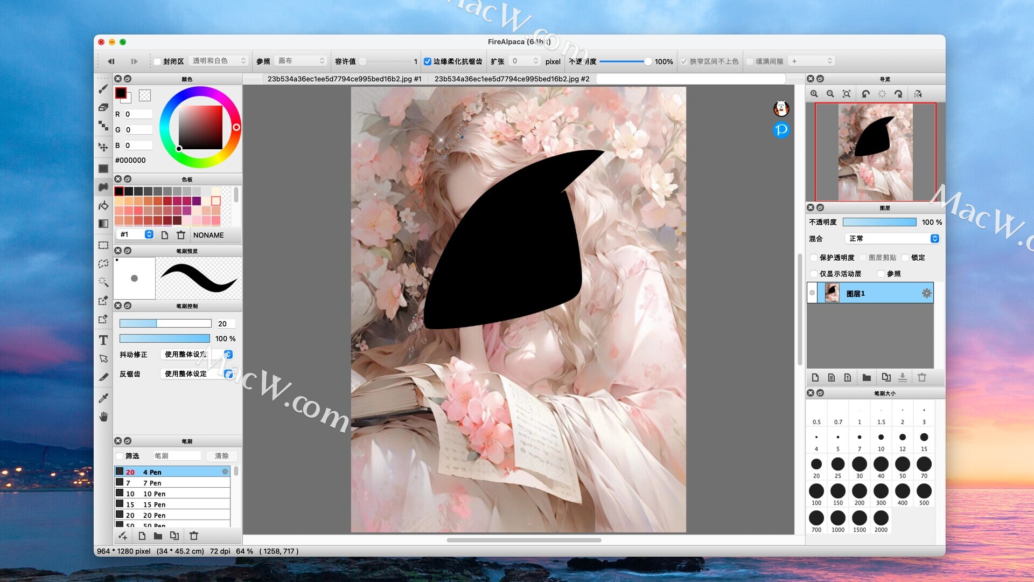Click the 清除 button in brush panel
The width and height of the screenshot is (1034, 582).
[222, 456]
